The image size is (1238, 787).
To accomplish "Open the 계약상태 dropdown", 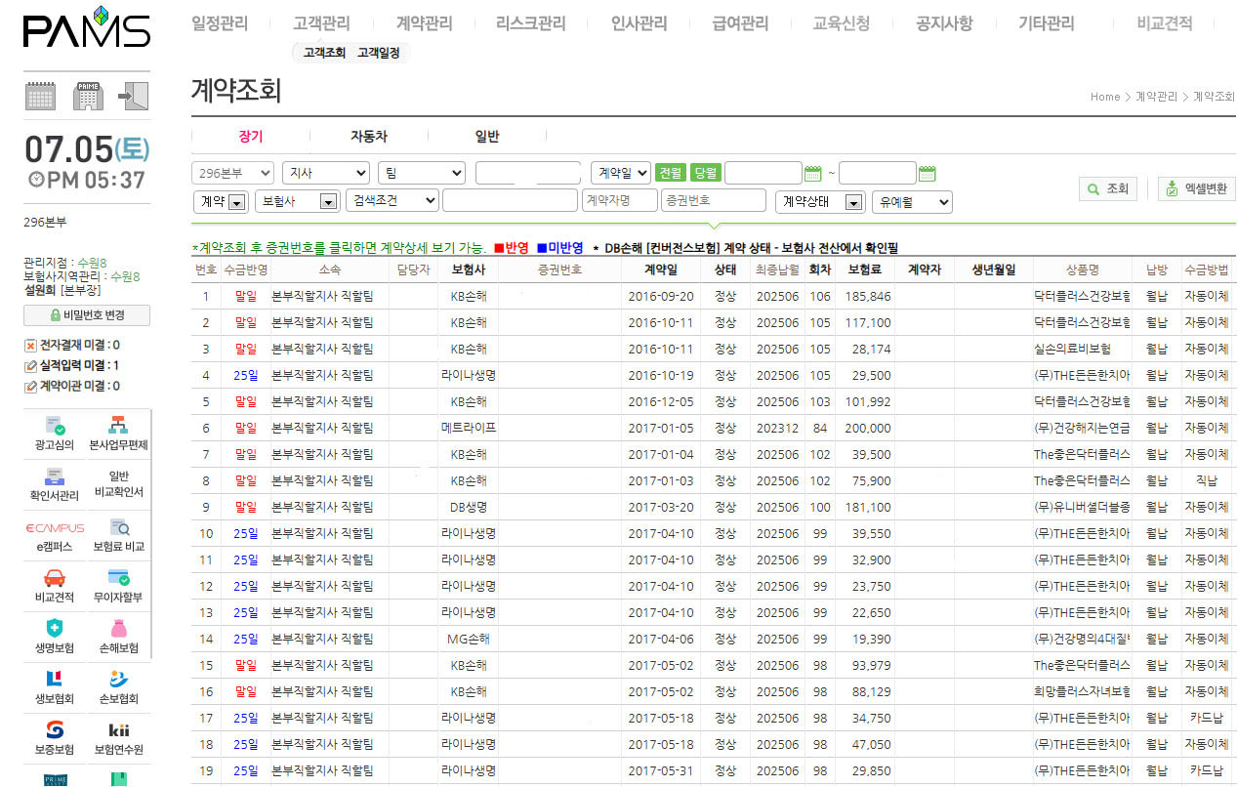I will (820, 202).
